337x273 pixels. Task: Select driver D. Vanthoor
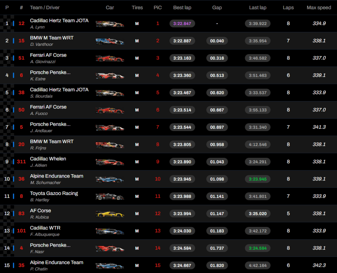pos(41,44)
